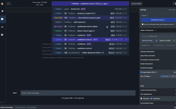Click the 15B size badge for starcoderplus
The height and width of the screenshot is (109, 176).
coord(66,18)
